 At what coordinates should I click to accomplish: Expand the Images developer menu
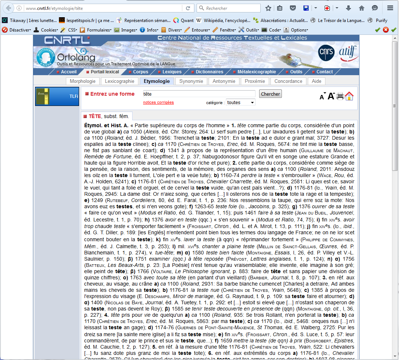[x=126, y=30]
